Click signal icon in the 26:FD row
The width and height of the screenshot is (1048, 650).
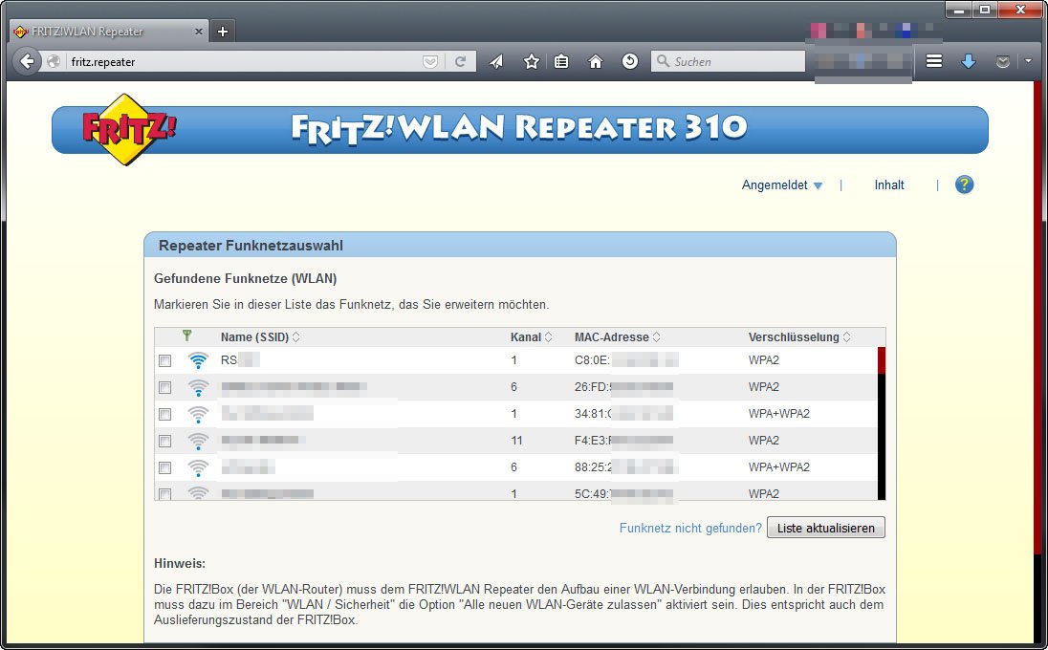click(198, 387)
